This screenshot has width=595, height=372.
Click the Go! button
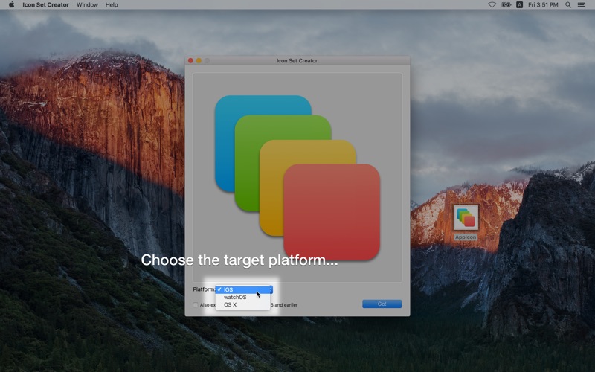tap(382, 304)
